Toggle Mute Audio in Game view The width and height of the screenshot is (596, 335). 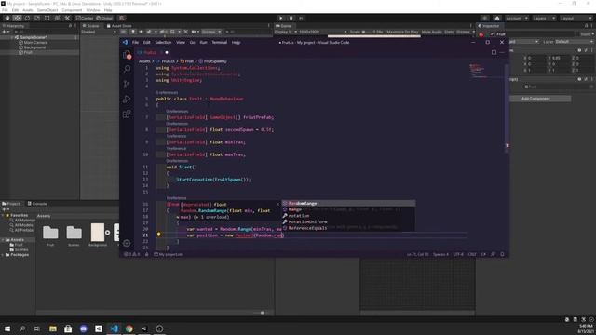[x=432, y=32]
